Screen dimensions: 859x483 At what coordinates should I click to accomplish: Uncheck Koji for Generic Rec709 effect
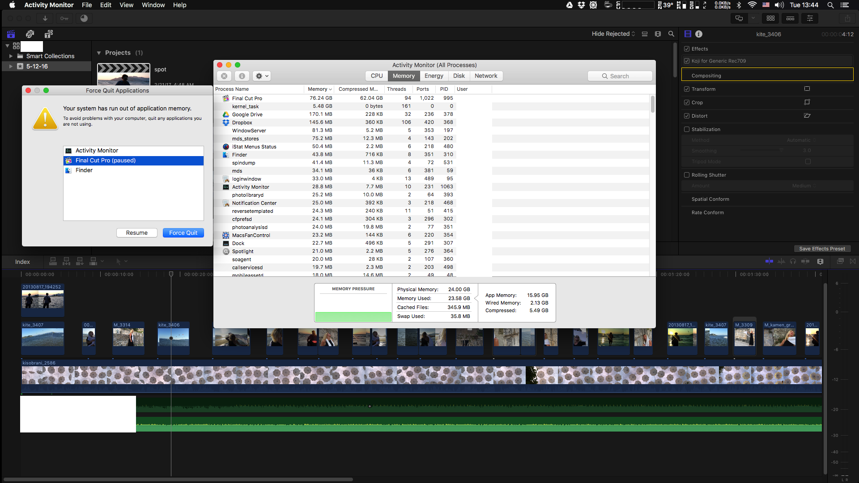(687, 61)
